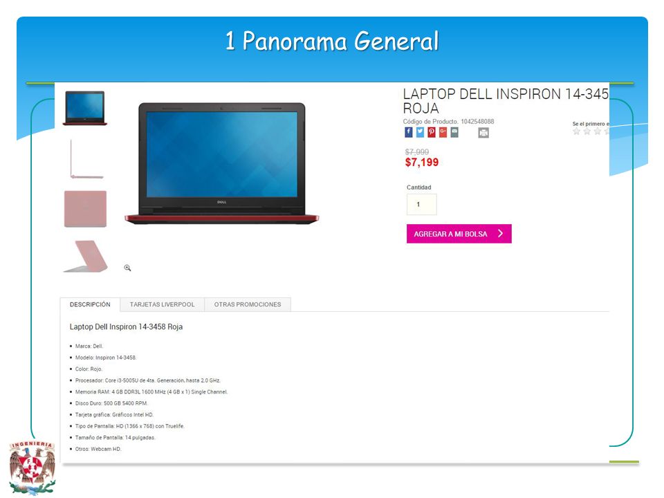Add laptop with Agregar a mi bolsa
Screen dimensions: 664x498
click(459, 234)
